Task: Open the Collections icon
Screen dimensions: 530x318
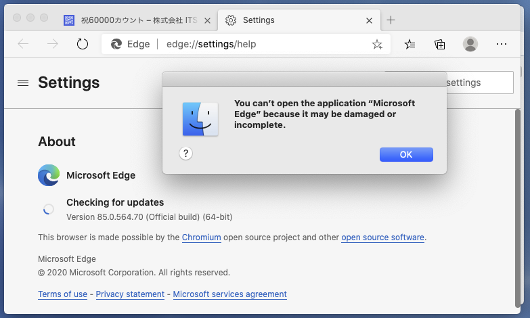Action: pos(440,44)
